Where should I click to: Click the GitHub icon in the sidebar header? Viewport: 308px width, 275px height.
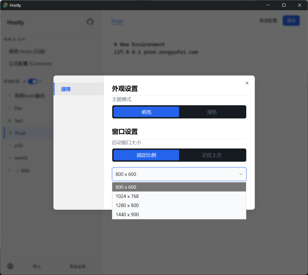(x=90, y=22)
